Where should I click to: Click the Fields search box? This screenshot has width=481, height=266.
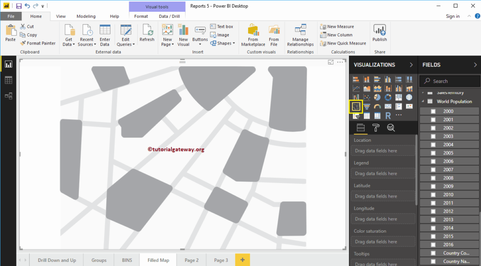point(450,81)
